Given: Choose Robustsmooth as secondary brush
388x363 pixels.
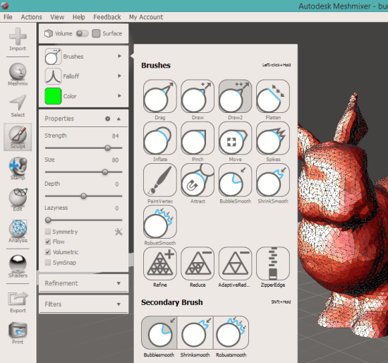Looking at the screenshot, I should coord(231,333).
